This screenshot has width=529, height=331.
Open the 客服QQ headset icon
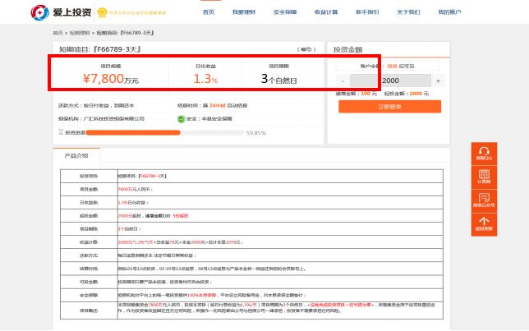(x=484, y=154)
